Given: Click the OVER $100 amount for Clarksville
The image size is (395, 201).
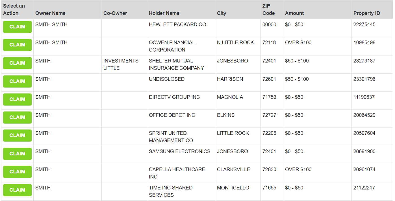Looking at the screenshot, I should pos(298,169).
